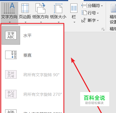Click the 纸张大小 button label
Image resolution: width=116 pixels, height=113 pixels.
pos(58,17)
